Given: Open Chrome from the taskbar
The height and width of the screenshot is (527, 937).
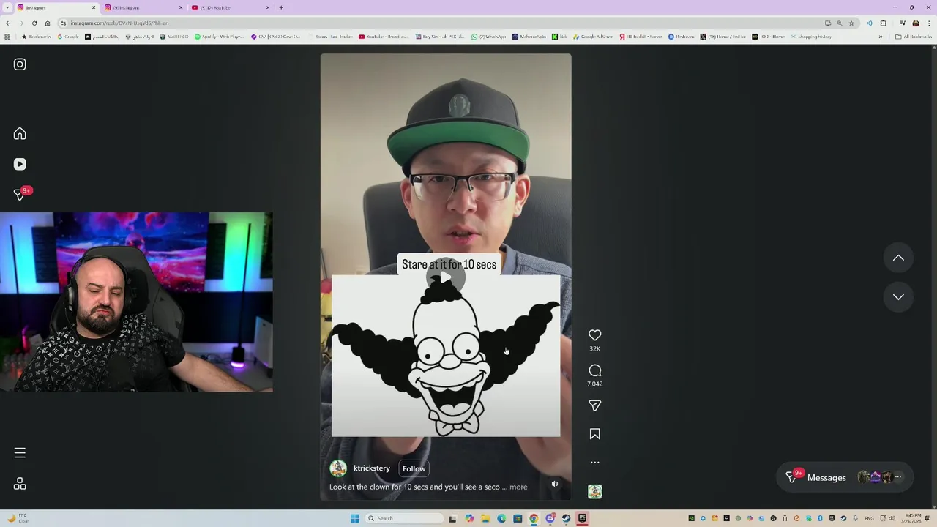Looking at the screenshot, I should coord(534,518).
